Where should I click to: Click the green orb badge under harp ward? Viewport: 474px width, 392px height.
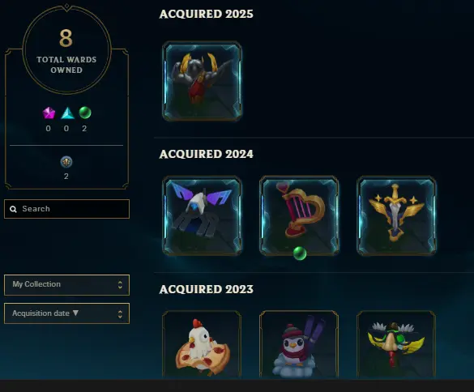click(x=300, y=254)
